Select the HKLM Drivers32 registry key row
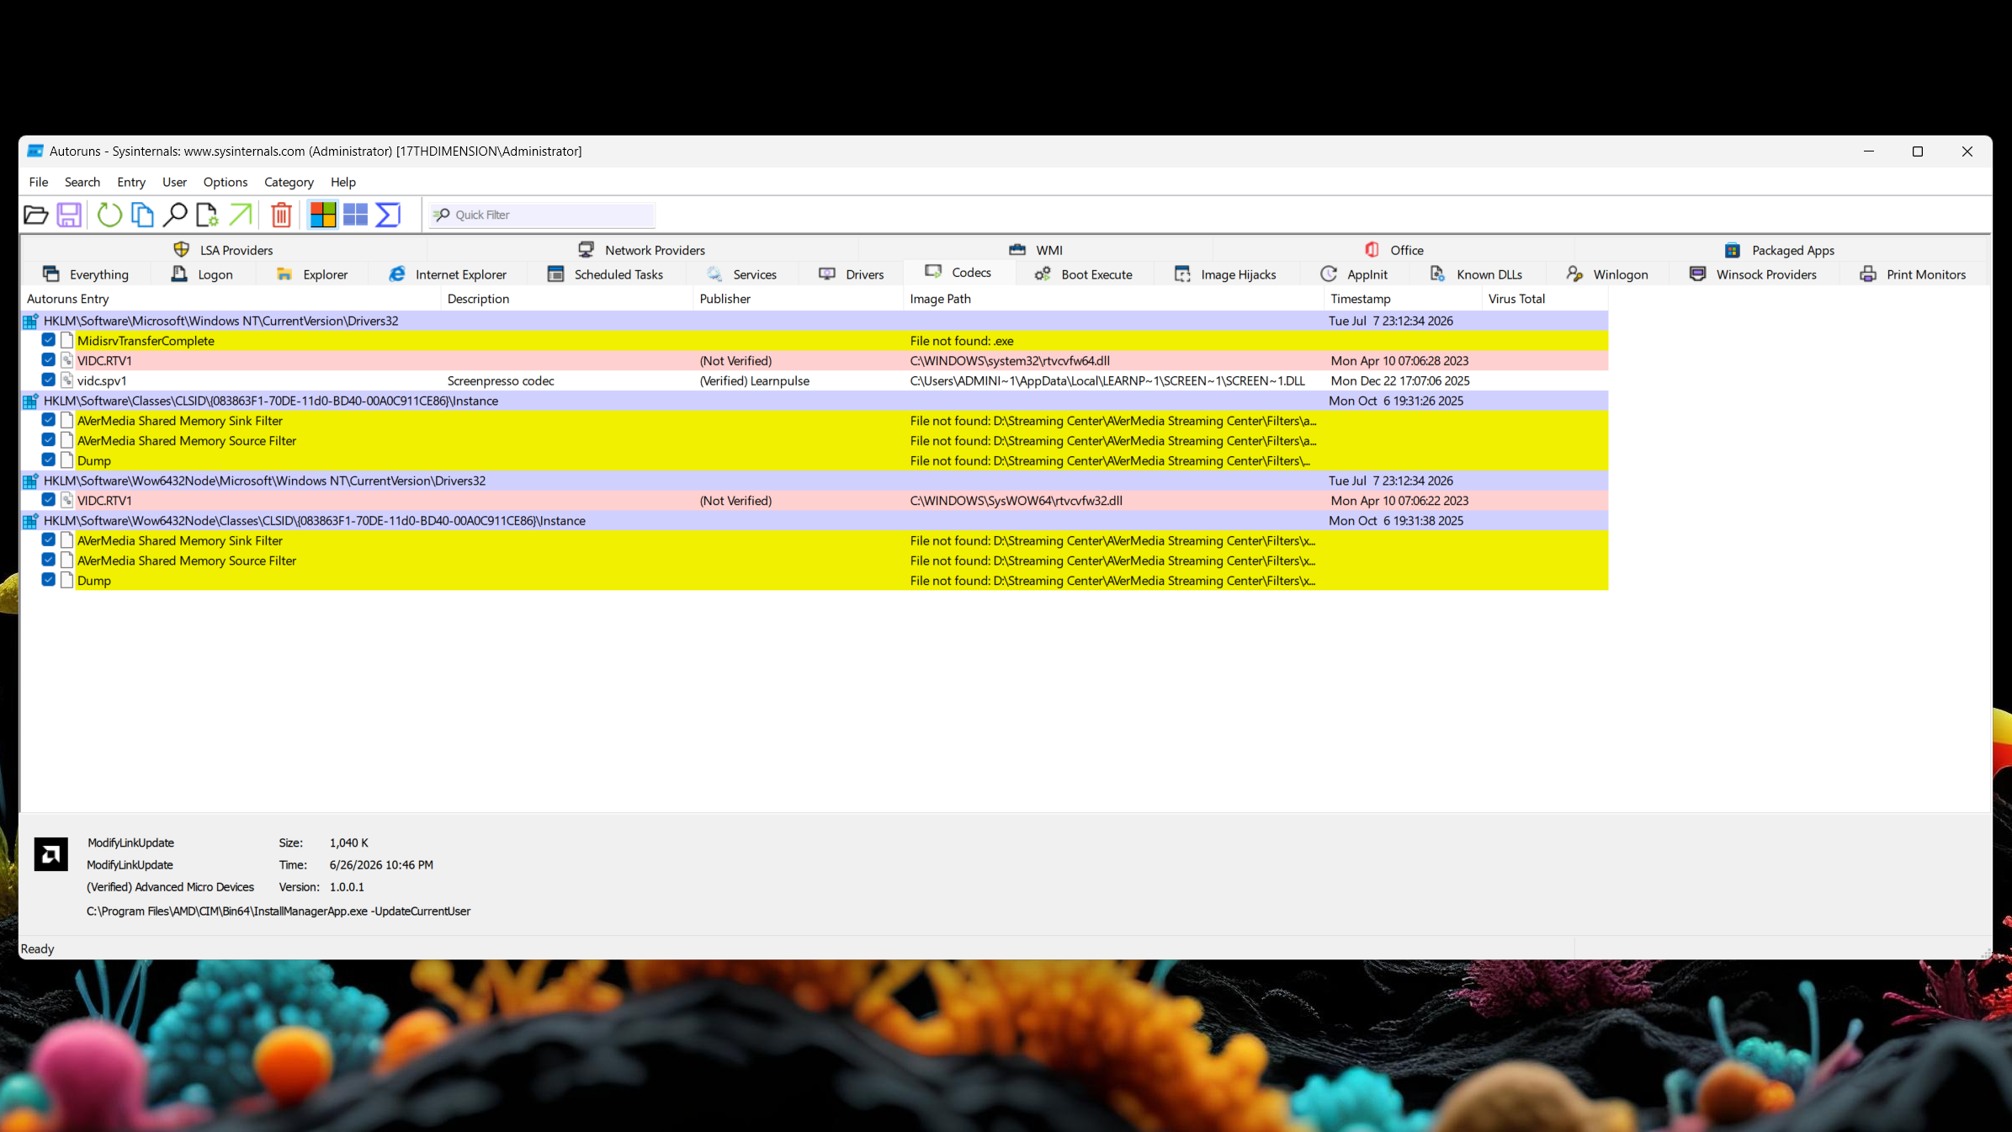The image size is (2012, 1132). (x=814, y=321)
